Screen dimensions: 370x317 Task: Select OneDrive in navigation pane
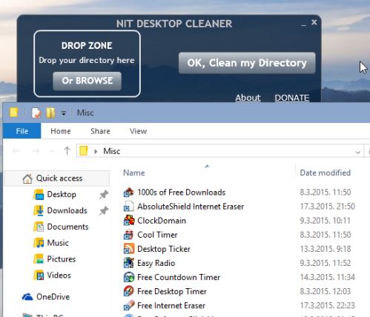[53, 297]
